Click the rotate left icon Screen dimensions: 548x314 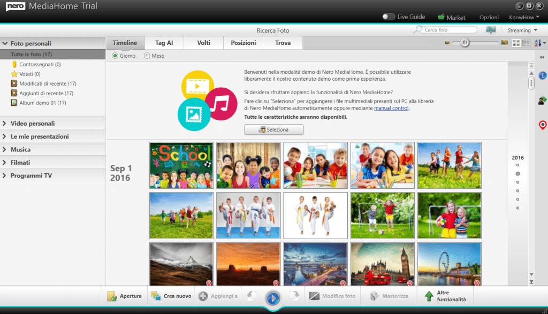252,296
